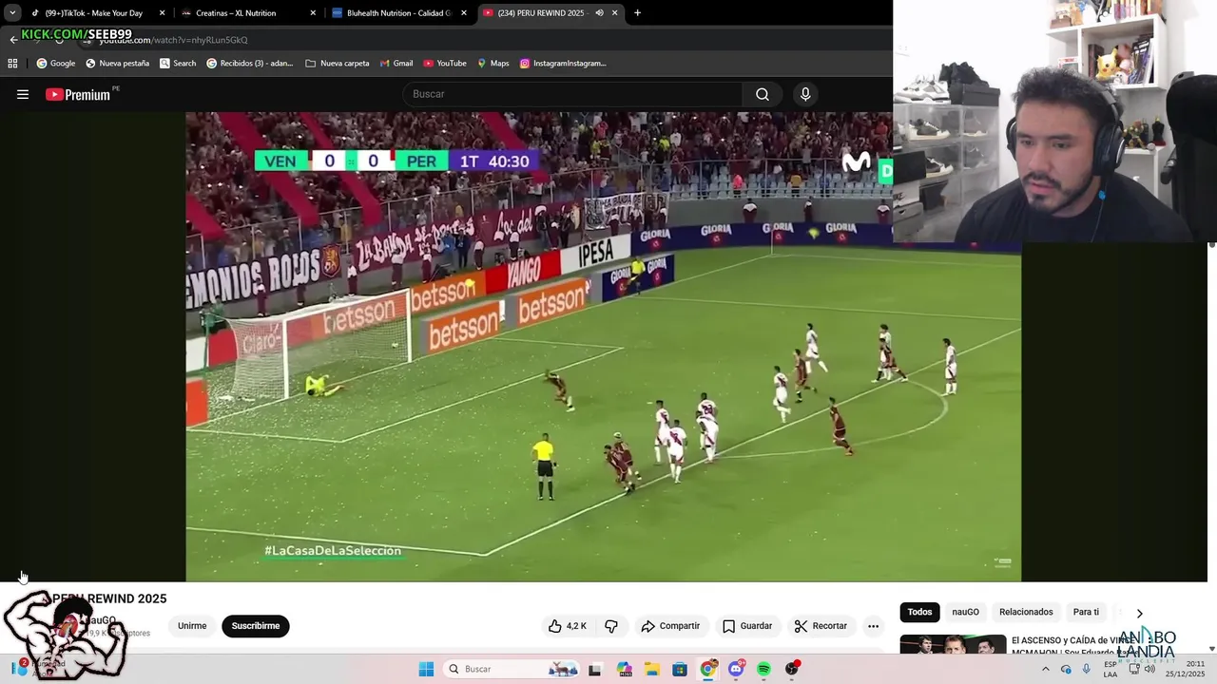Viewport: 1217px width, 684px height.
Task: Open a new browser tab with plus
Action: point(637,13)
